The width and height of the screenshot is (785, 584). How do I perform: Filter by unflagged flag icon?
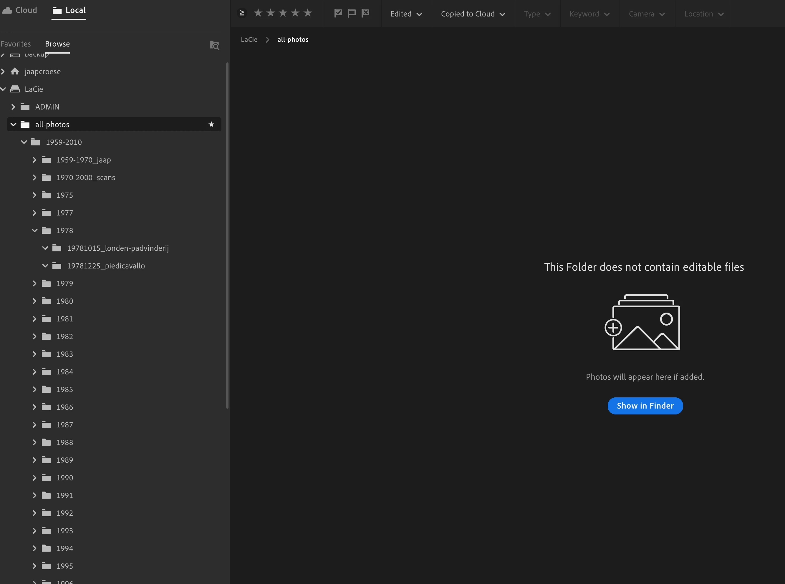pos(352,13)
